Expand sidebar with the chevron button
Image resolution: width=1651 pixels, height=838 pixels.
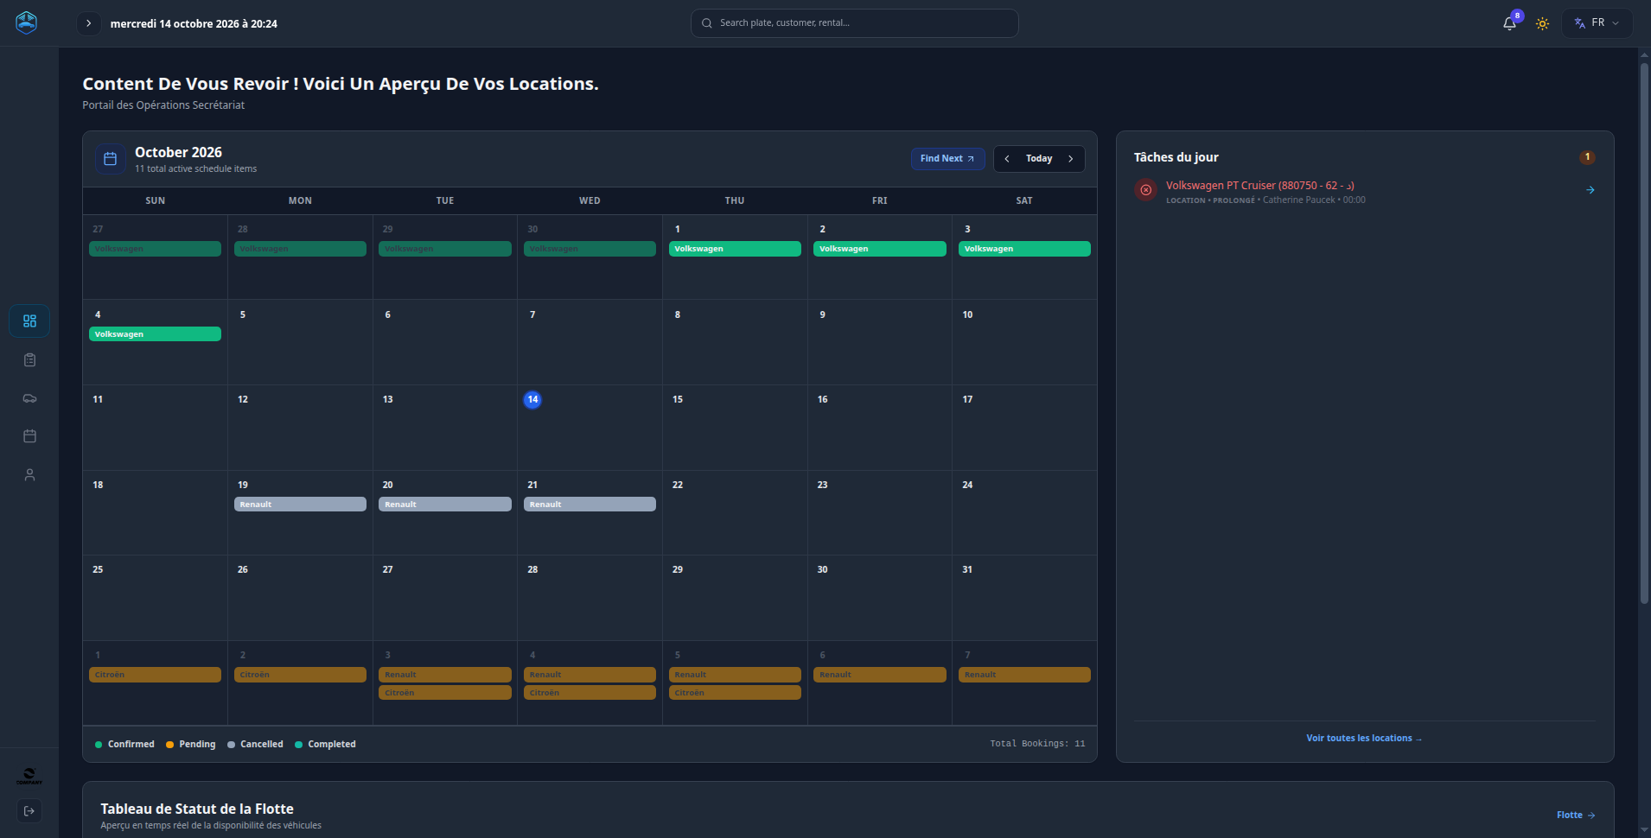tap(88, 23)
